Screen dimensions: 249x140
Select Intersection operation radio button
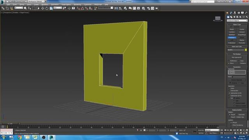[x=229, y=91]
